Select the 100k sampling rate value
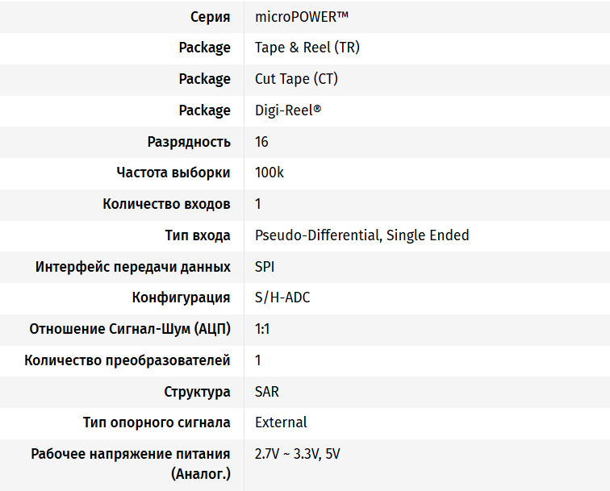This screenshot has height=491, width=610. click(x=269, y=173)
